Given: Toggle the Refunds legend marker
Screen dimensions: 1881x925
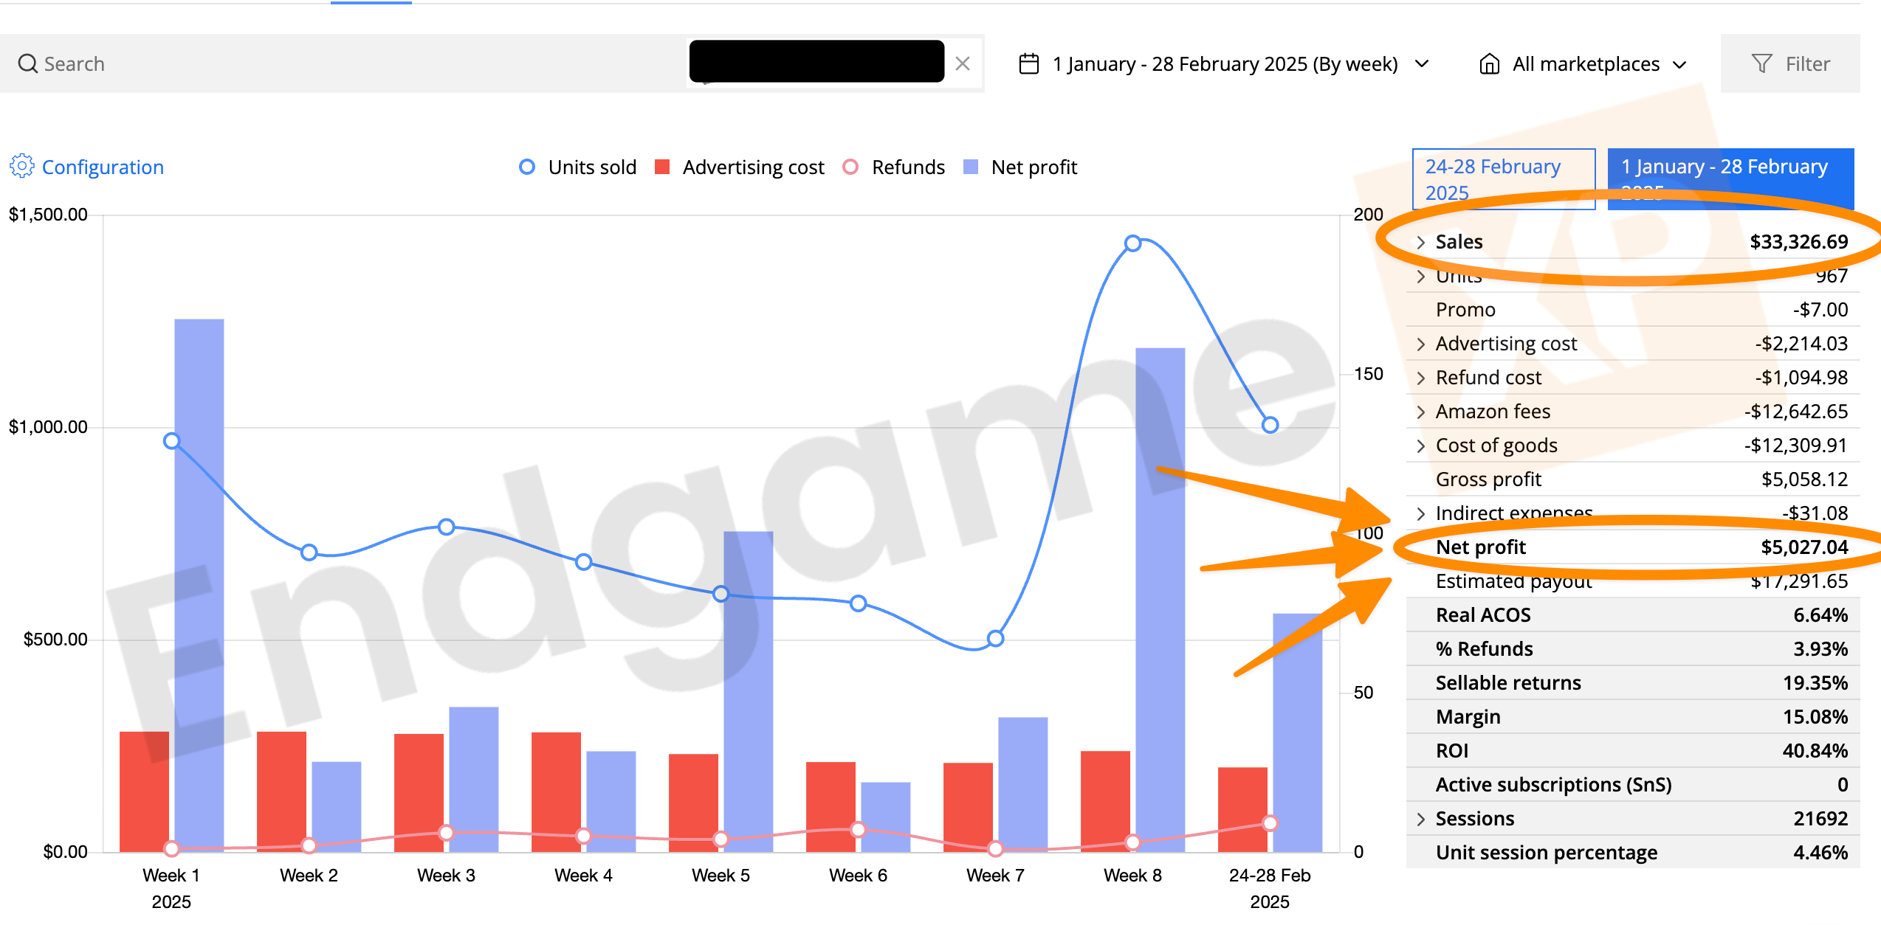Looking at the screenshot, I should click(850, 167).
